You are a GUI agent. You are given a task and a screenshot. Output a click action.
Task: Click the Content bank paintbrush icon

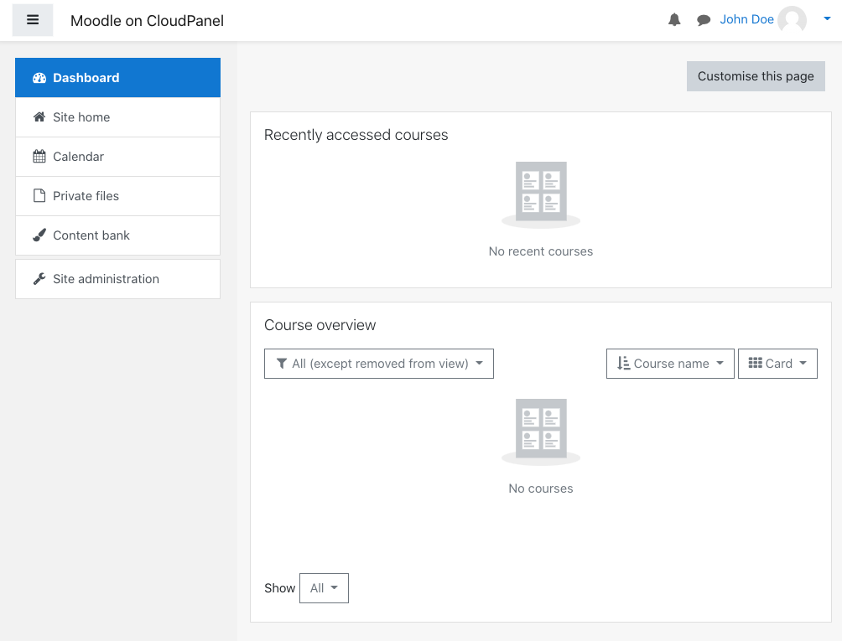click(39, 235)
